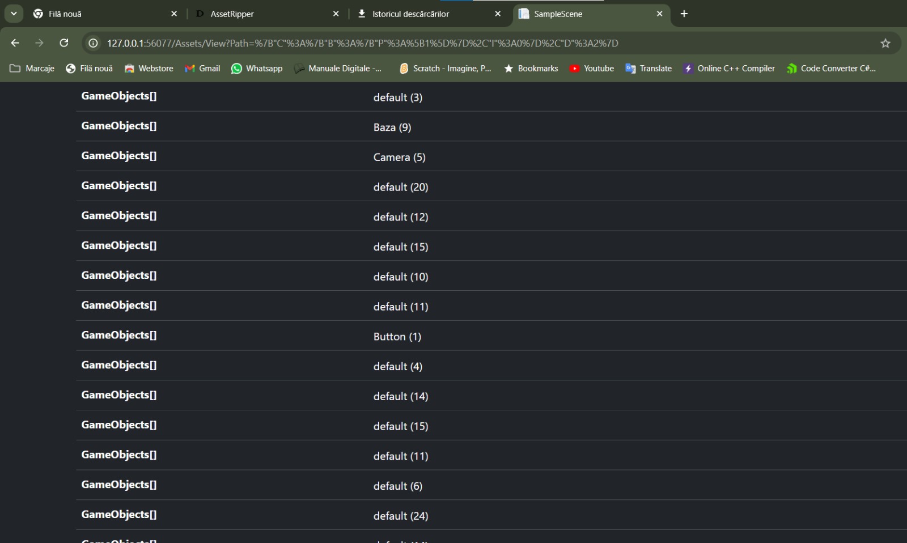Screen dimensions: 907x543
Task: Close the Istoricul descărcărilor tab
Action: point(498,14)
